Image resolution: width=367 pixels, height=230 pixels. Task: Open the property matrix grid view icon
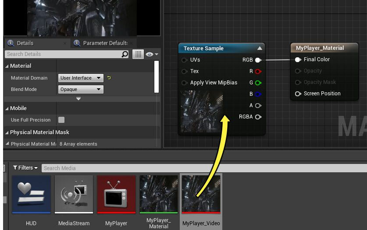(138, 54)
